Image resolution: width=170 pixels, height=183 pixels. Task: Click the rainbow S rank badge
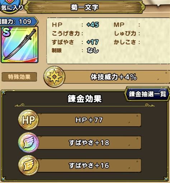tap(6, 33)
